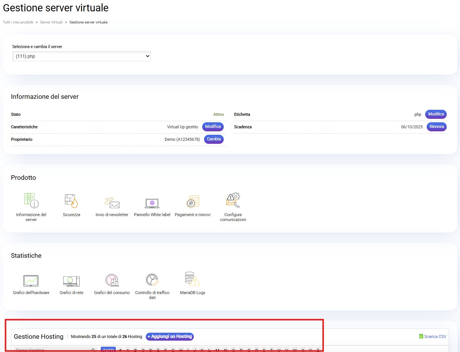The image size is (460, 352).
Task: Open Grafici del consumo icon
Action: (112, 280)
